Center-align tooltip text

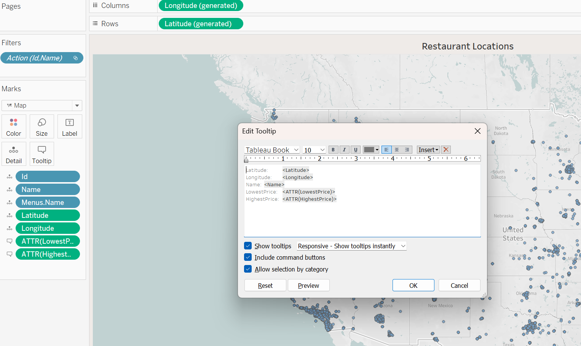[397, 150]
